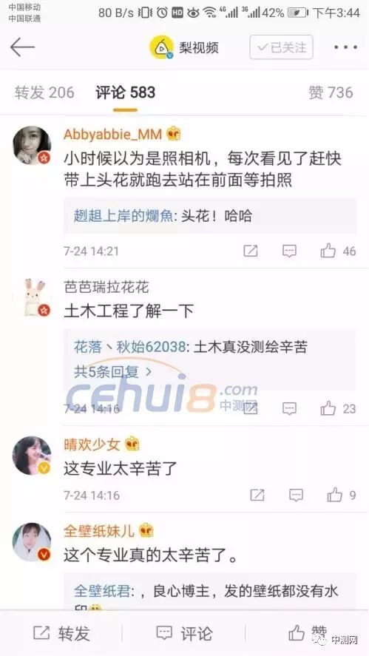The image size is (369, 656).
Task: Open the three-dot more options menu
Action: 345,47
